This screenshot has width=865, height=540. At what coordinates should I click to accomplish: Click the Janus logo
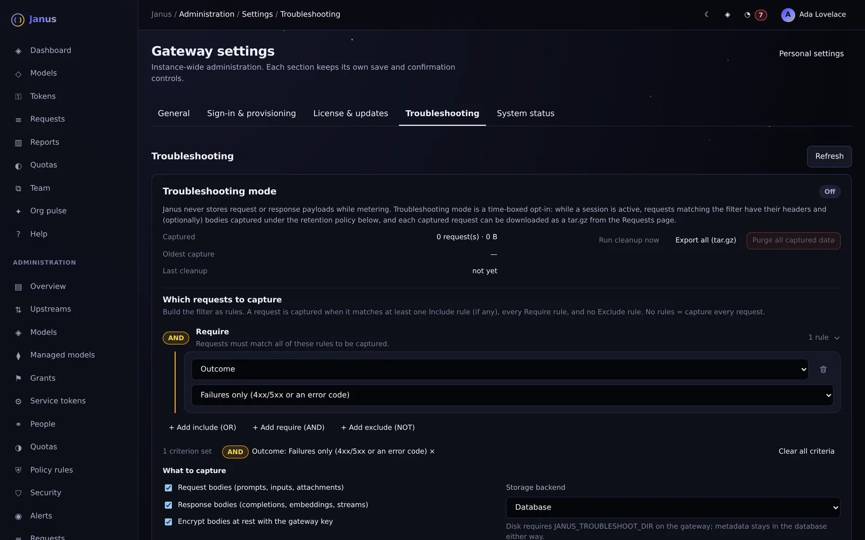point(34,19)
